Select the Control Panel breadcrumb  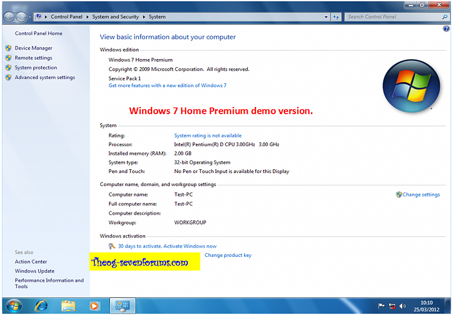point(66,17)
